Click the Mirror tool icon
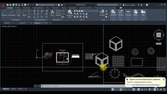 click(x=38, y=14)
